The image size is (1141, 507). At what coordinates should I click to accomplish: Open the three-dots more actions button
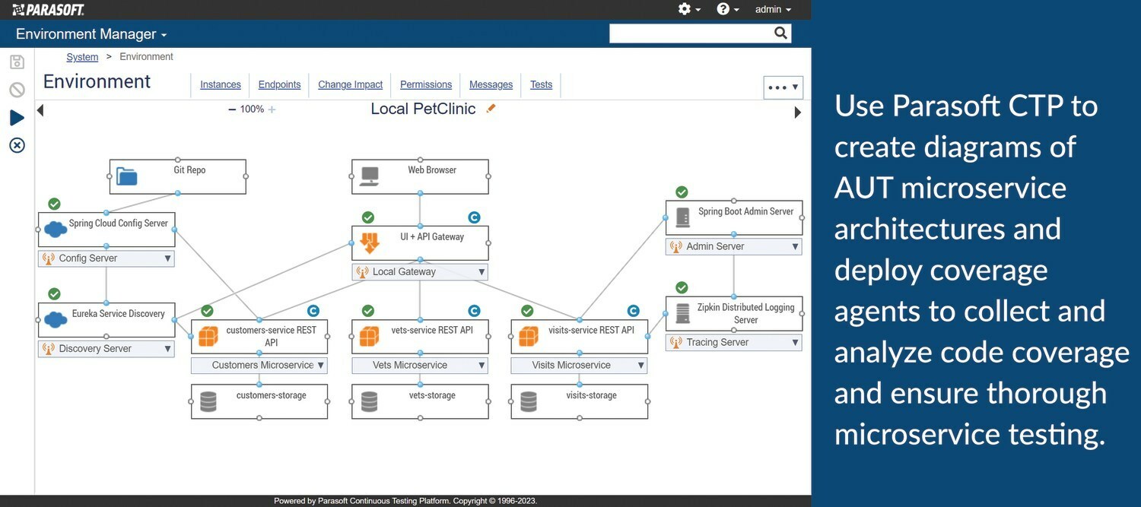(x=783, y=87)
